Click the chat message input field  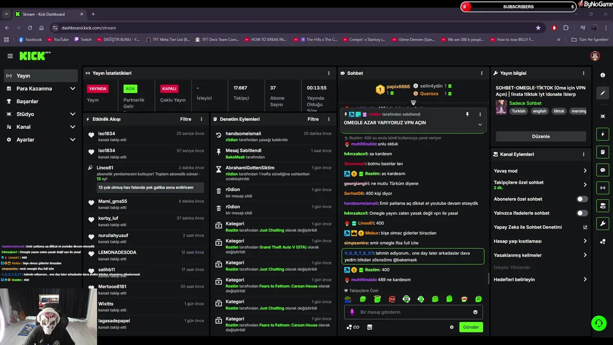413,312
